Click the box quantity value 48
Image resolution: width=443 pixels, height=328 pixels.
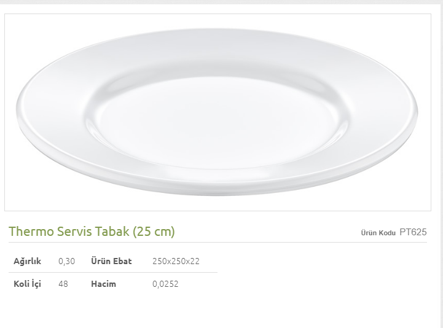[x=63, y=284]
